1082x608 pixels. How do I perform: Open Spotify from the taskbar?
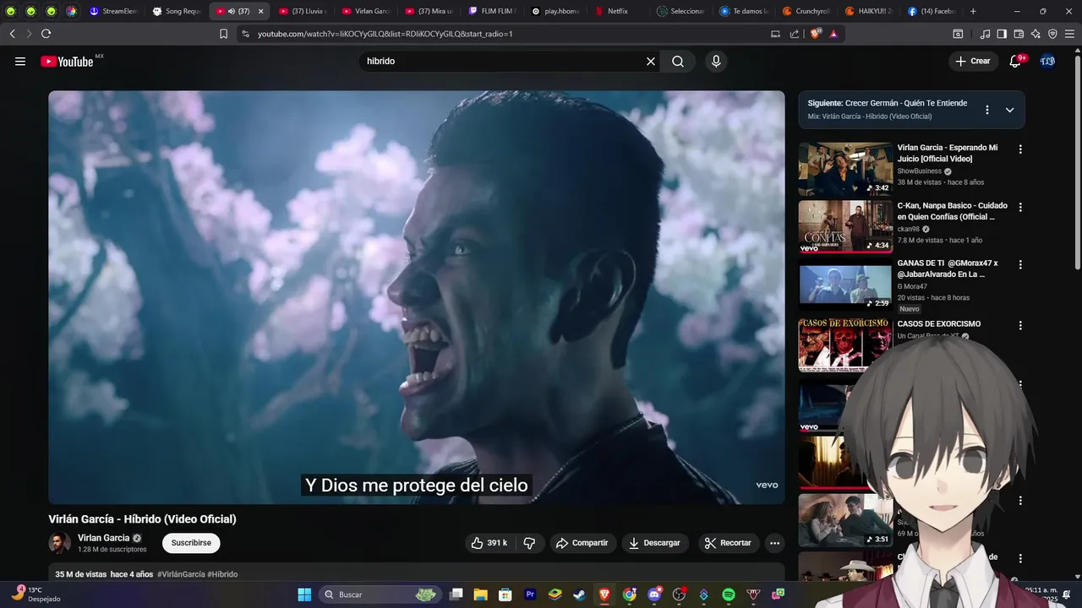[x=729, y=594]
